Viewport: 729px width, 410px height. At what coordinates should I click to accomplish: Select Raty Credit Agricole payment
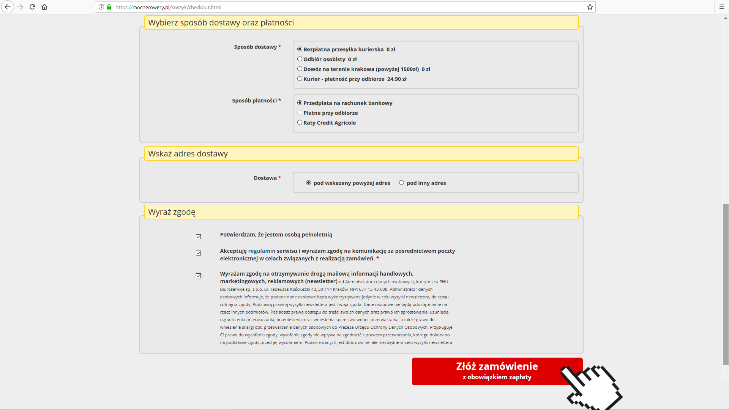300,122
